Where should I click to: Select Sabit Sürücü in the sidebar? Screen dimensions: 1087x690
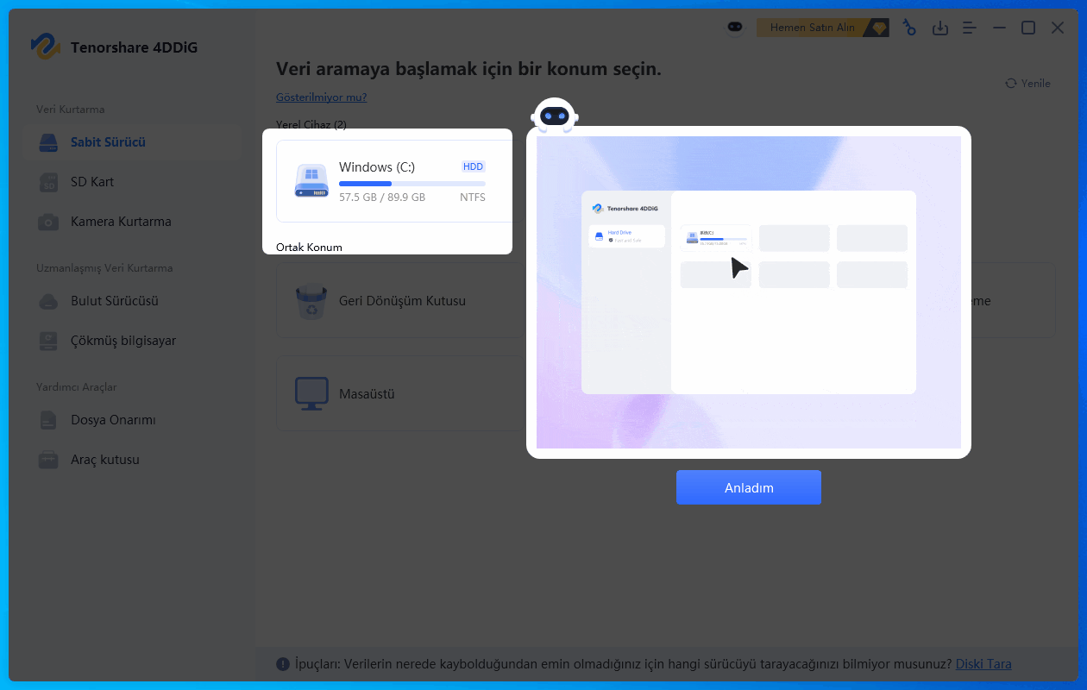pyautogui.click(x=108, y=142)
